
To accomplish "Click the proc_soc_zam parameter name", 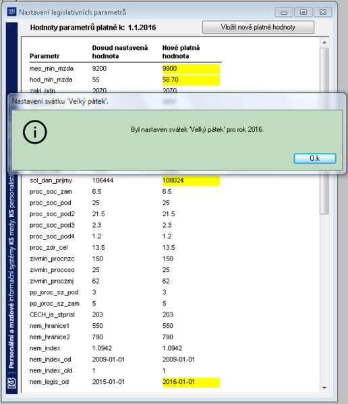I will (51, 192).
